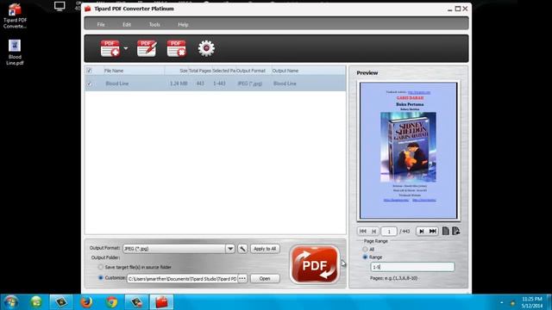This screenshot has height=310, width=552.
Task: Click Tipard PDF Converter taskbar icon
Action: pyautogui.click(x=162, y=302)
